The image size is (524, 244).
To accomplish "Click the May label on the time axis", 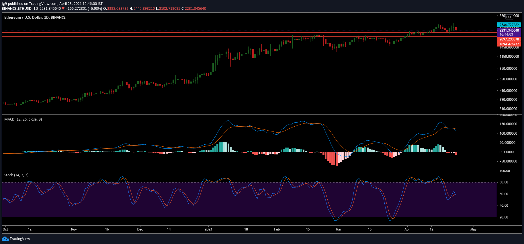I will pyautogui.click(x=474, y=229).
